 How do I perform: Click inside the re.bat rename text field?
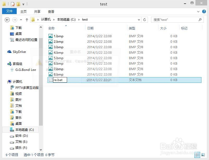(59, 80)
